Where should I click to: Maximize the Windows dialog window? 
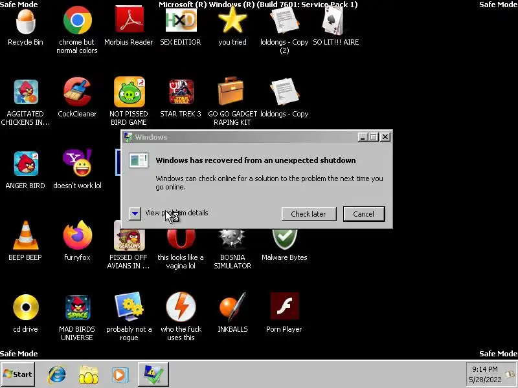374,137
